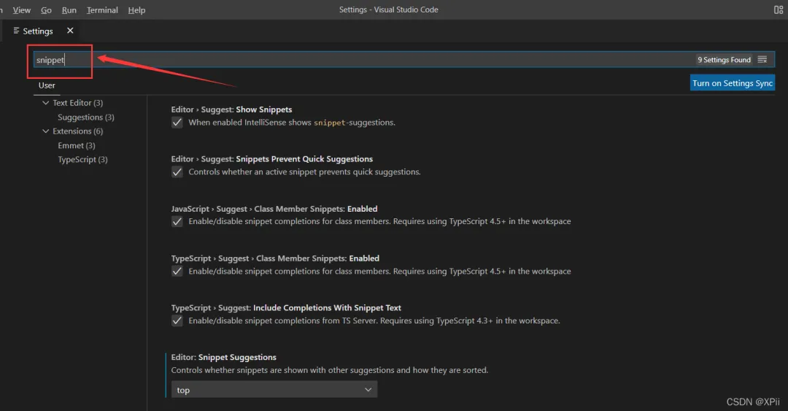Select the User settings scope tab
The height and width of the screenshot is (411, 788).
[47, 85]
